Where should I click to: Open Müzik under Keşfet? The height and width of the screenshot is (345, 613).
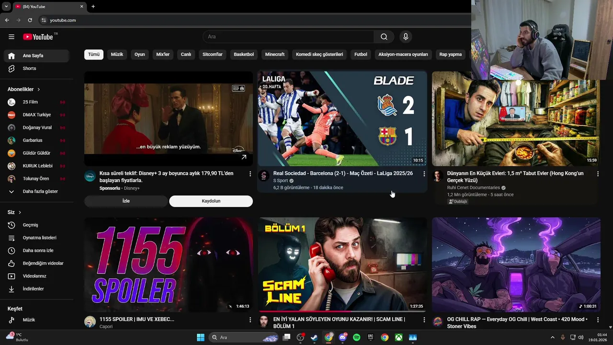[x=36, y=320]
